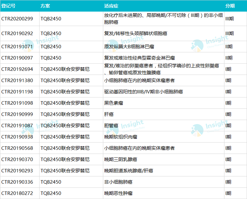Select registration number CTR20190370
Screen dimensions: 247x199
(x=17, y=160)
